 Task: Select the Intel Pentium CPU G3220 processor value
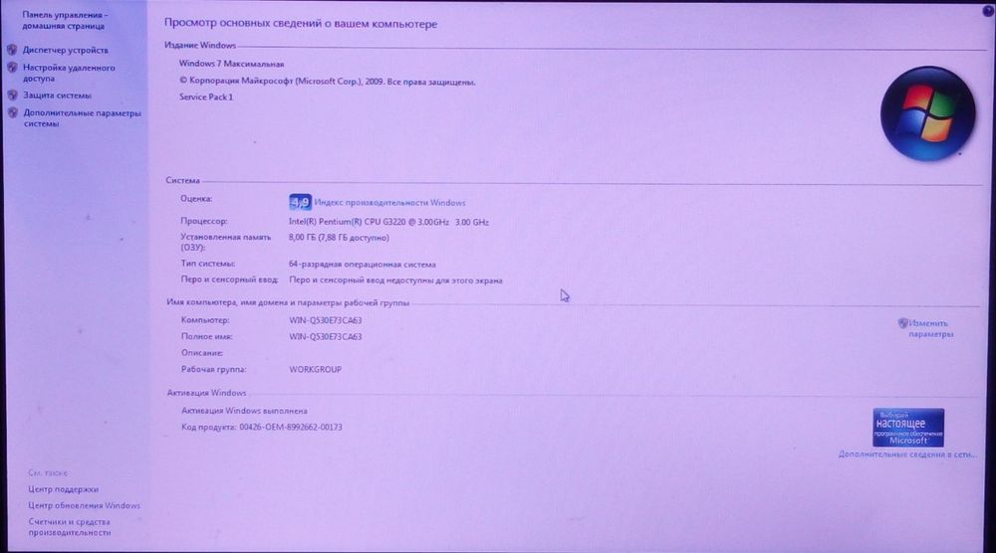(388, 223)
